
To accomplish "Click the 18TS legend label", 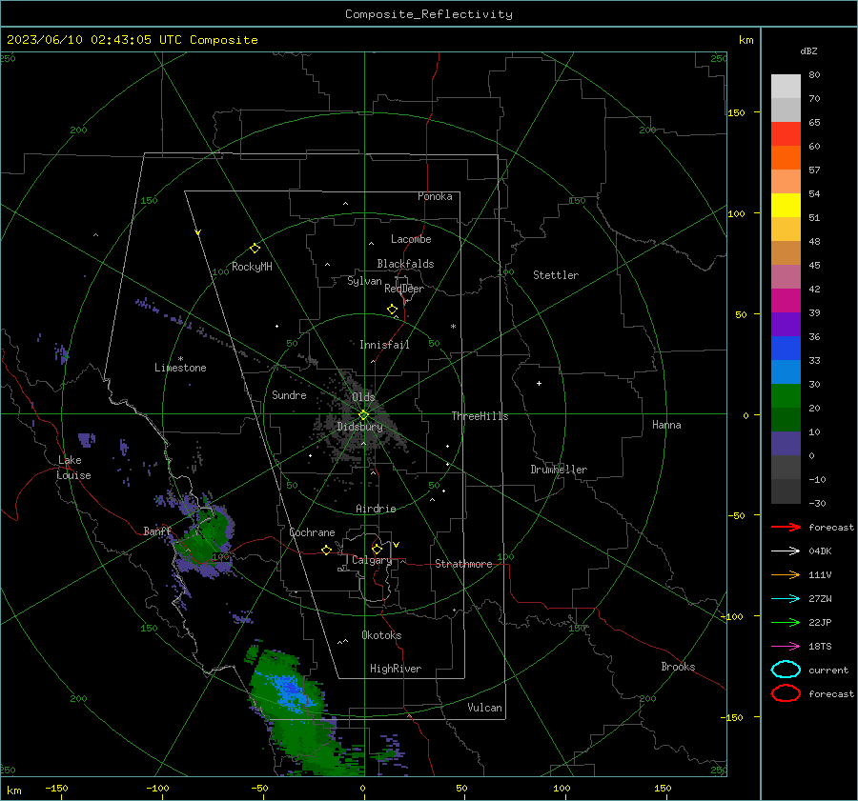I will (x=820, y=647).
